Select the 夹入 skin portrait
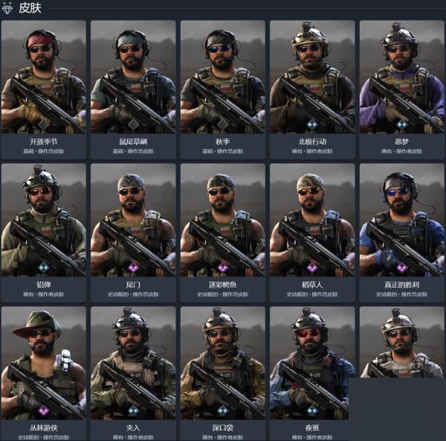Viewport: 446px width, 441px height. coord(133,363)
